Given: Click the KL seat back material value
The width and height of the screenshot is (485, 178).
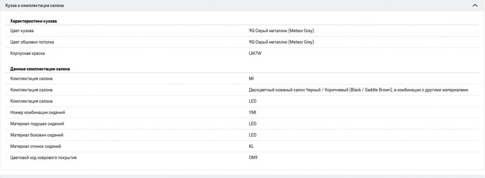Looking at the screenshot, I should pyautogui.click(x=251, y=146).
